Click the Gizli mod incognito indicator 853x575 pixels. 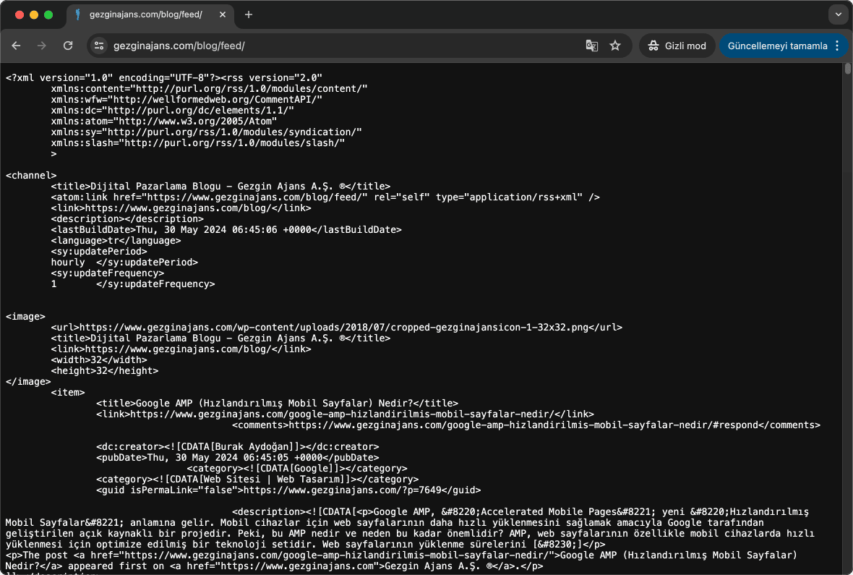point(677,46)
